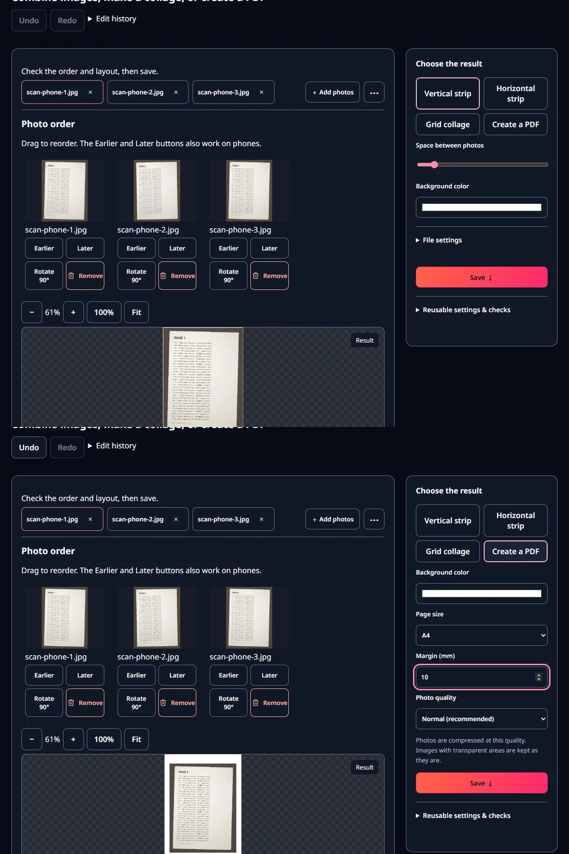The width and height of the screenshot is (569, 854).
Task: Select scan-phone-1.jpg chip tab in upper panel
Action: tap(52, 93)
